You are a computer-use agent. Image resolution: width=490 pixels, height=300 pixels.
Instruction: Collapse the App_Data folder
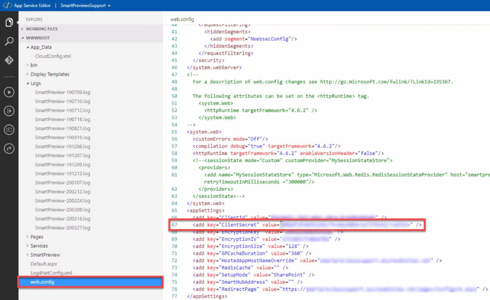(x=41, y=47)
